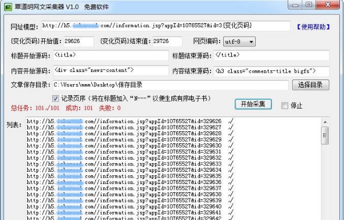Viewport: 344px width, 220px height.
Task: Click the 网址模型 URL input field
Action: (166, 26)
